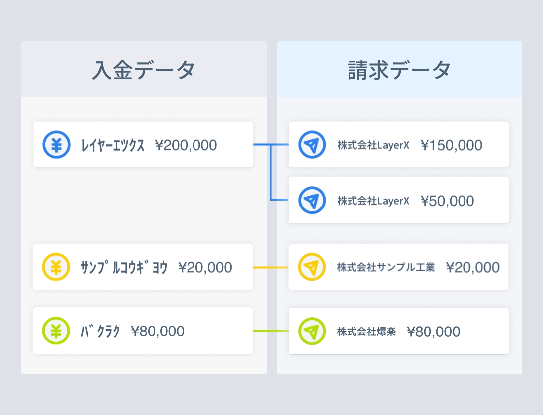Screen dimensions: 543x415
Task: Open the バクラク ¥80,000 payment card
Action: pyautogui.click(x=143, y=331)
